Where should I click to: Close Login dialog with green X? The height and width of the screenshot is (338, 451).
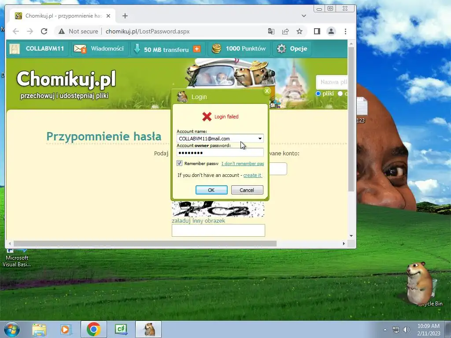point(267,91)
